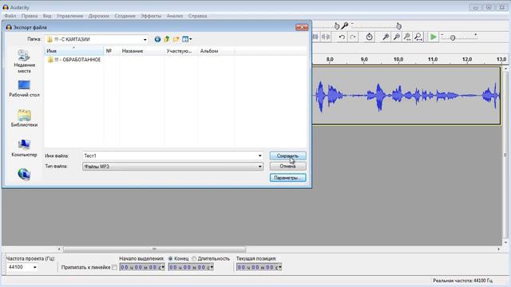Click the Название column header

tap(141, 51)
